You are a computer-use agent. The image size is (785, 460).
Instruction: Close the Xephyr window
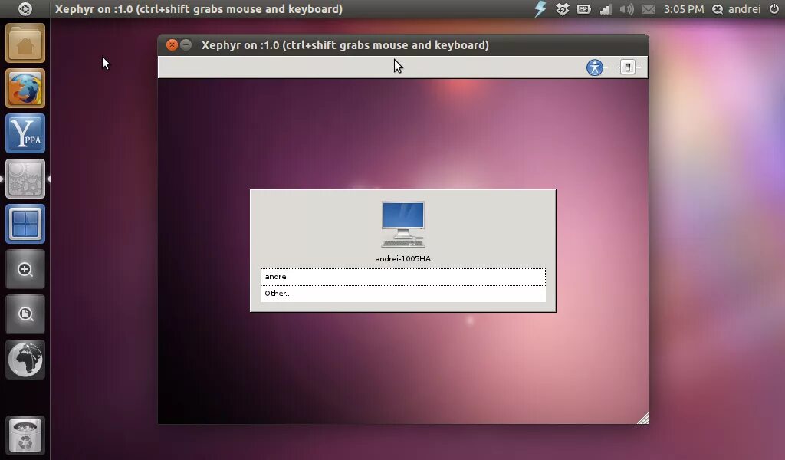[172, 45]
